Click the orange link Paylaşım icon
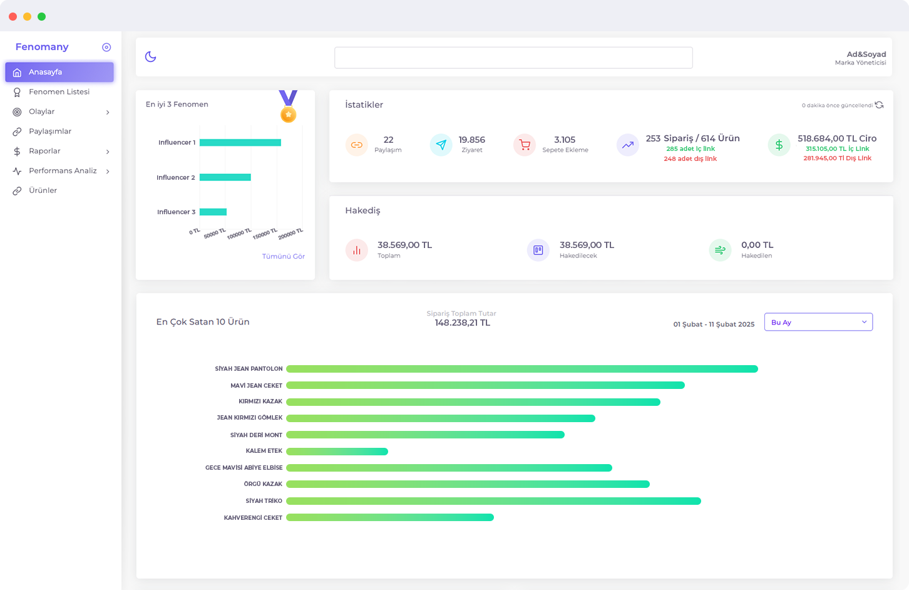Image resolution: width=909 pixels, height=590 pixels. click(357, 145)
